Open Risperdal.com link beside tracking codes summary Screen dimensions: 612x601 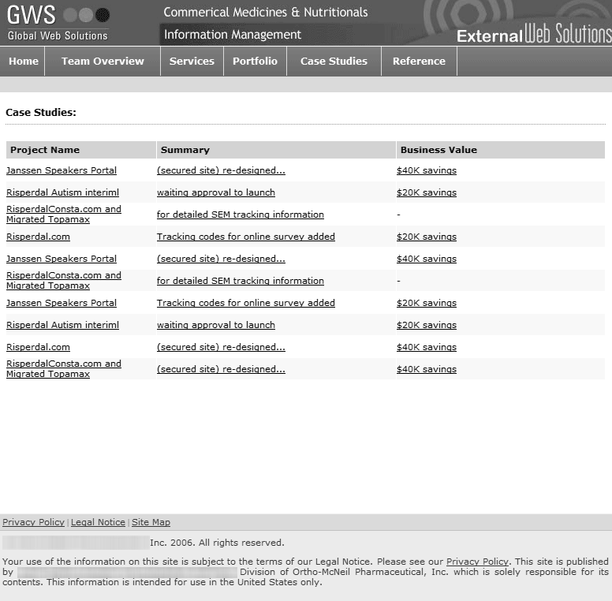click(38, 237)
